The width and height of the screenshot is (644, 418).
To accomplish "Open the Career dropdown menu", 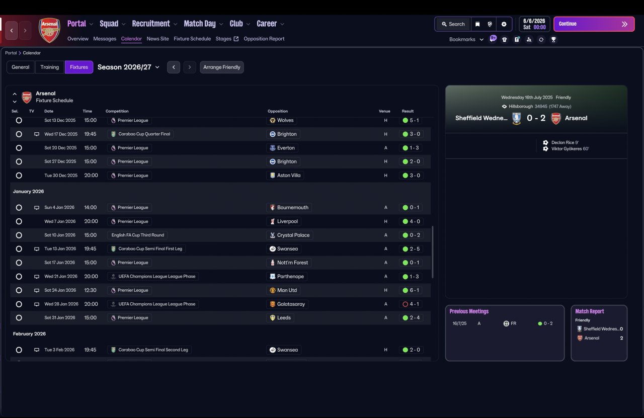I will pyautogui.click(x=271, y=24).
